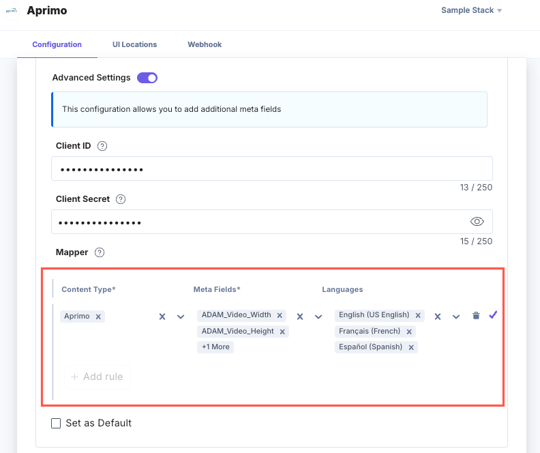The height and width of the screenshot is (453, 540).
Task: Remove the Aprimo content type tag
Action: click(98, 317)
